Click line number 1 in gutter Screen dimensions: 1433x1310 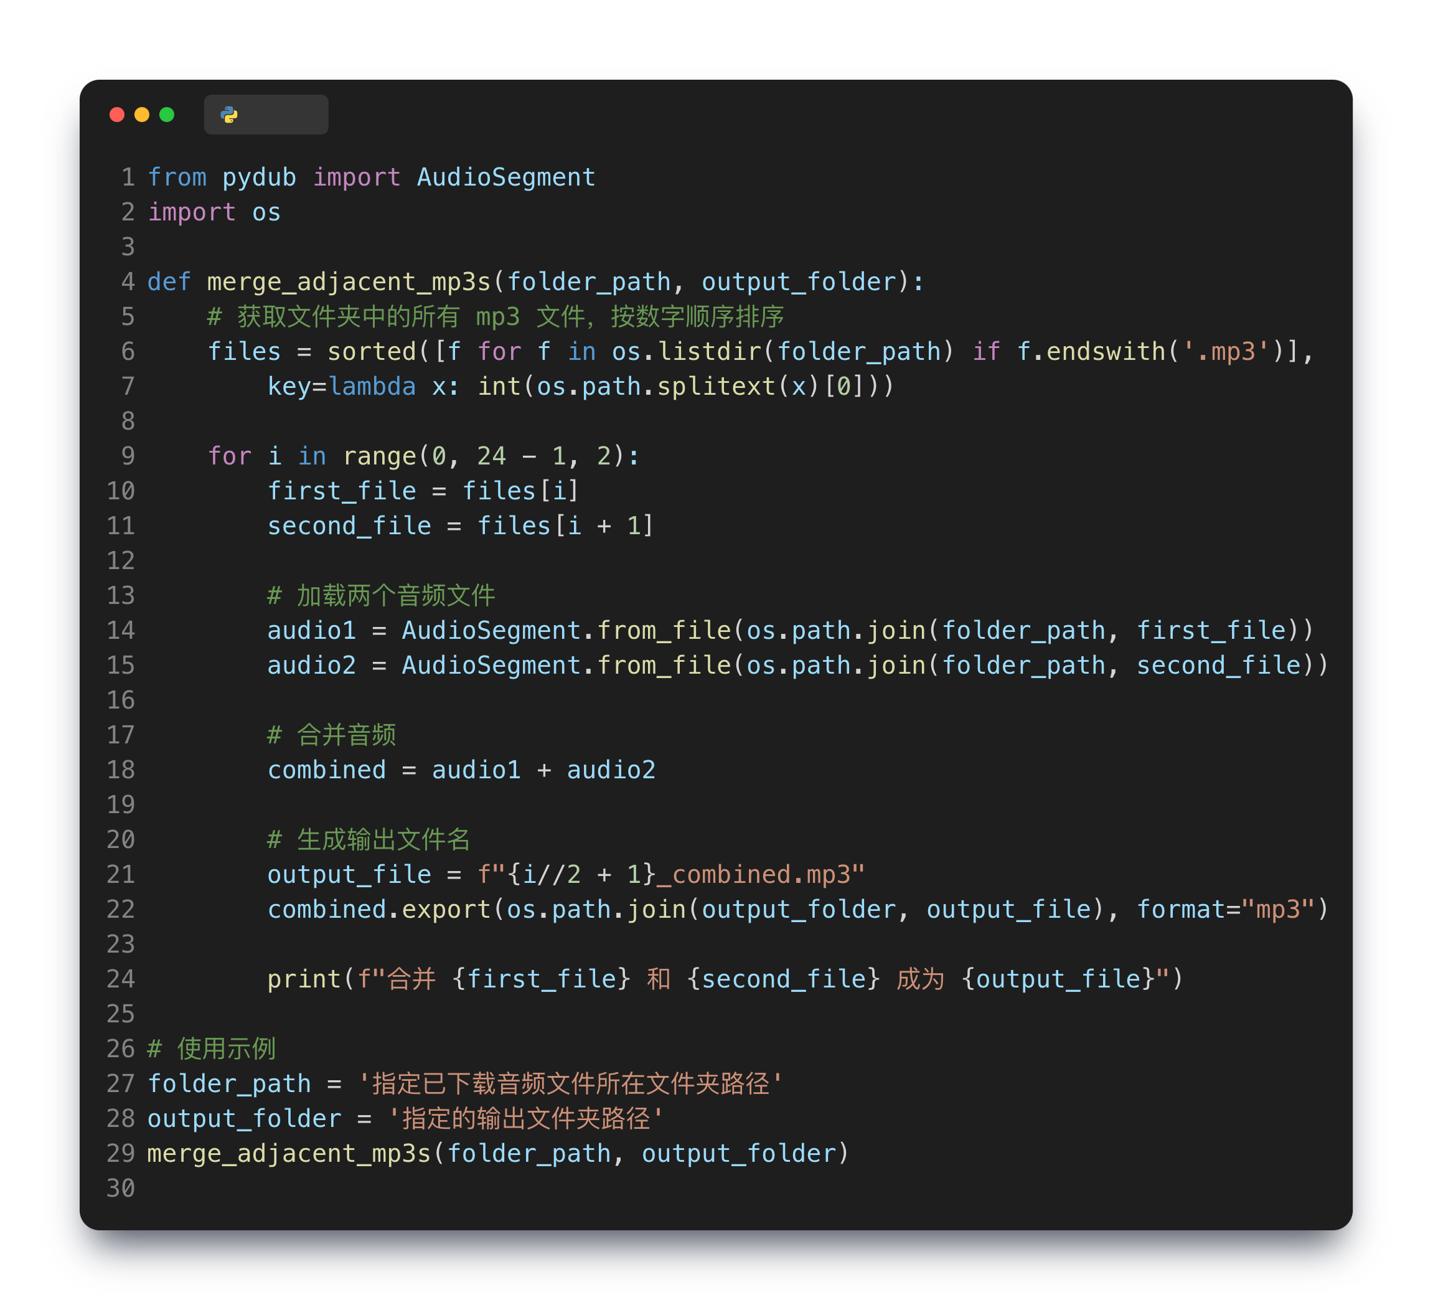pyautogui.click(x=128, y=177)
